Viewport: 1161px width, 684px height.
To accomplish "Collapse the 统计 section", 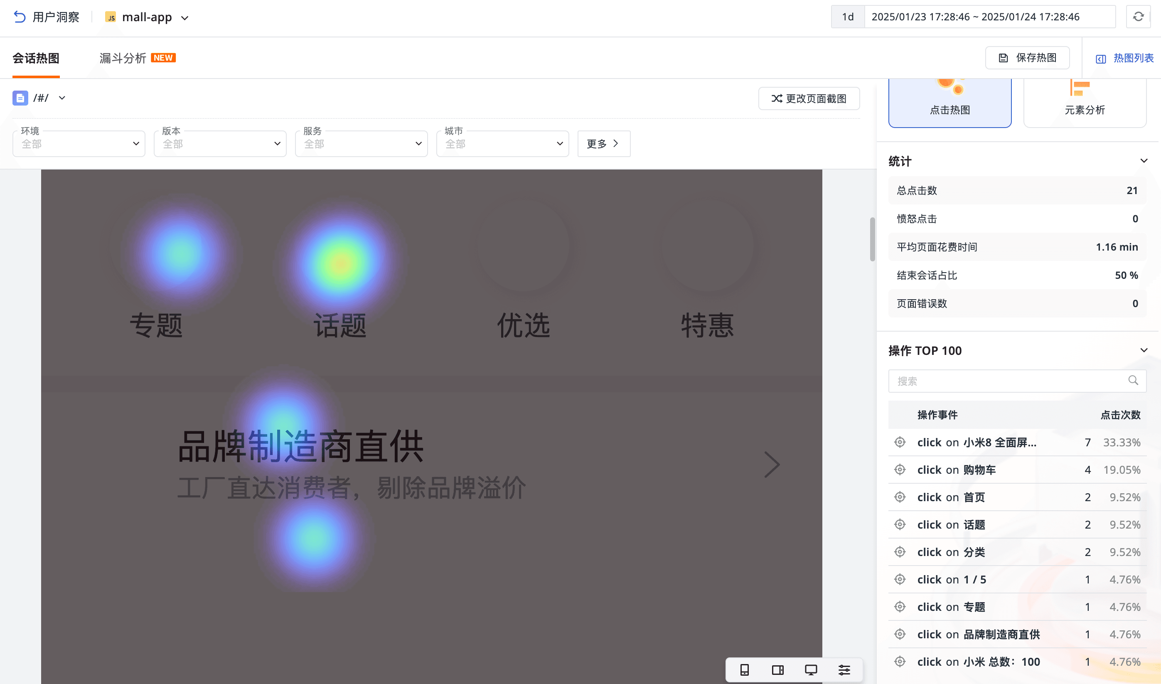I will pyautogui.click(x=1144, y=161).
